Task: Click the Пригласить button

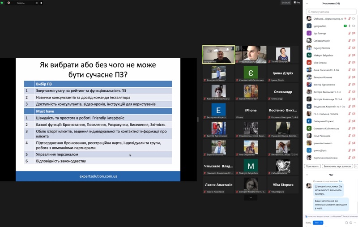Action: point(312,166)
